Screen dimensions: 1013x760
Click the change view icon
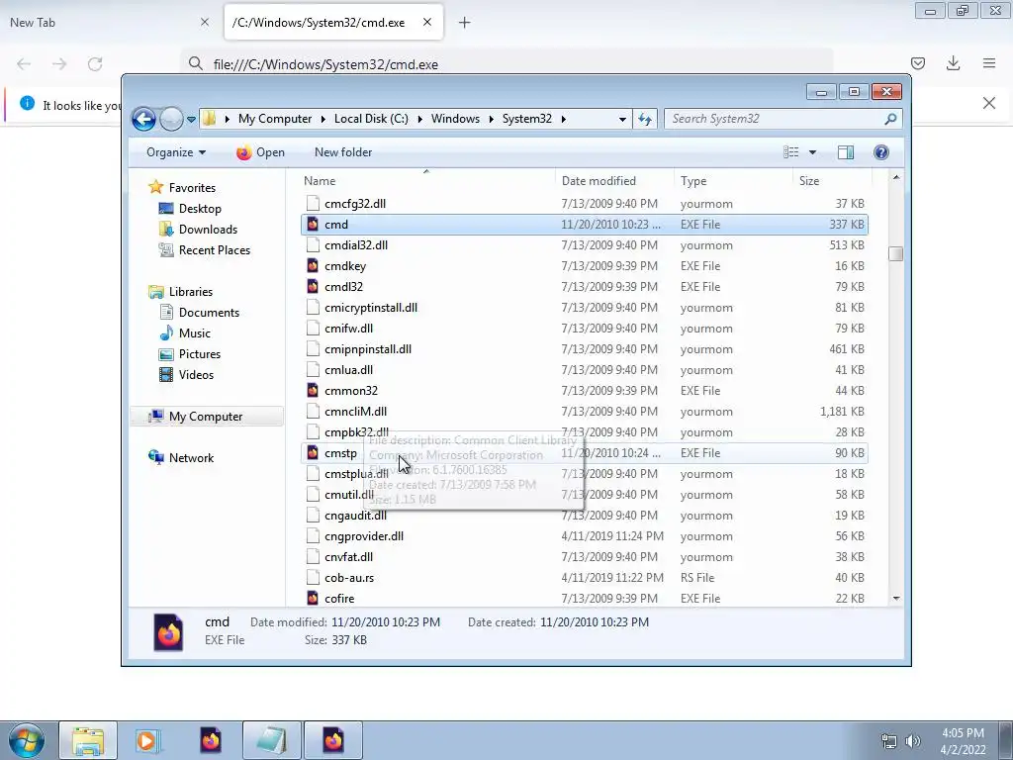[790, 152]
